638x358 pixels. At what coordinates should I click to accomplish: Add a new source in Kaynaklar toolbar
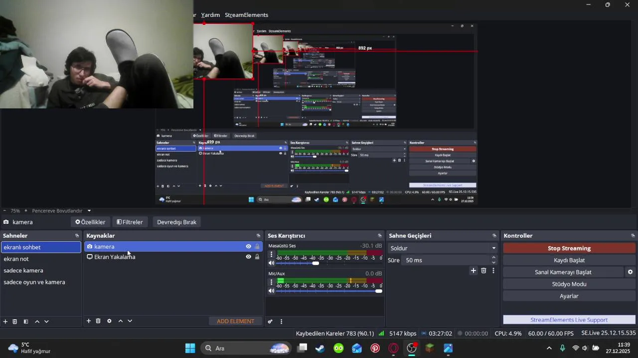(89, 321)
